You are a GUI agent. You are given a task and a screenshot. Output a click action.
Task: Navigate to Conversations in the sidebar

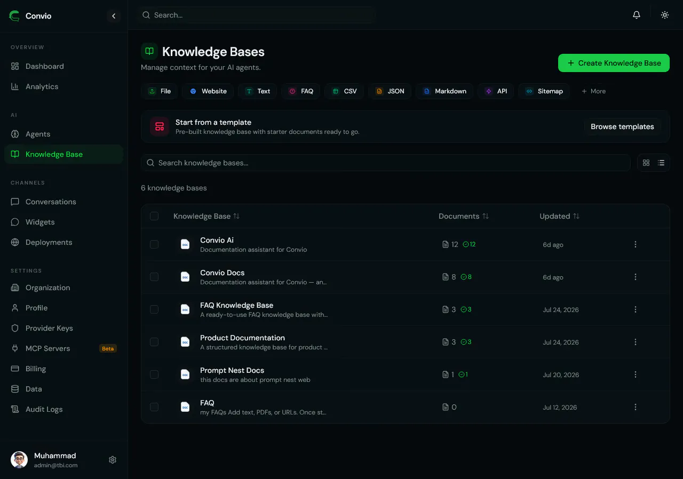64,202
